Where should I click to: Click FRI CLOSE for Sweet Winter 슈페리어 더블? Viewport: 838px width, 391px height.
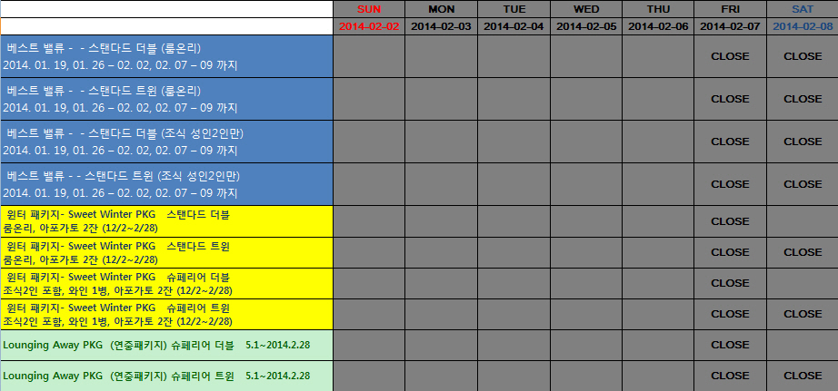(730, 283)
